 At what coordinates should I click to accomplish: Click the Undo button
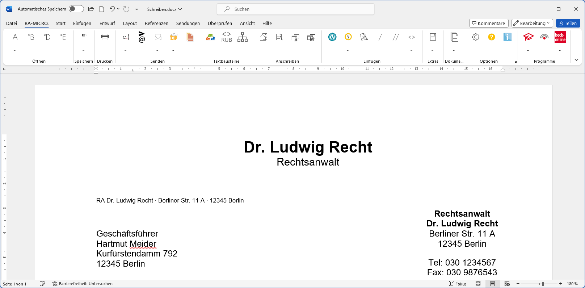[x=112, y=9]
